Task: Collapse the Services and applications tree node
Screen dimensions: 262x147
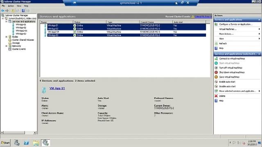Action: (7, 22)
